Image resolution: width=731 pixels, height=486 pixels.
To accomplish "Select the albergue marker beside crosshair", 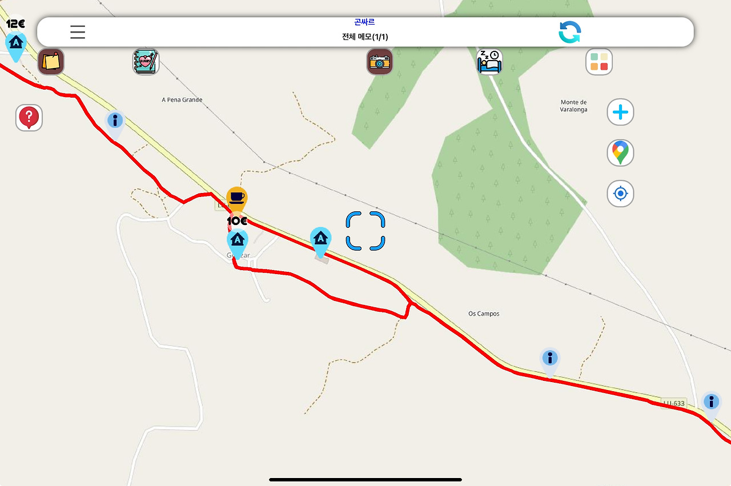I will pos(321,241).
